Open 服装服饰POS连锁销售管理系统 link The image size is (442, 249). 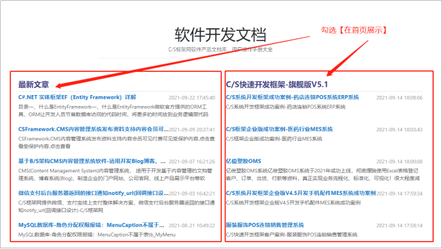[x=265, y=225]
